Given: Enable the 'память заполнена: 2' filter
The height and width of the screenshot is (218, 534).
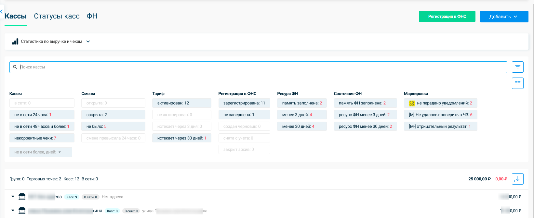Looking at the screenshot, I should (x=301, y=103).
